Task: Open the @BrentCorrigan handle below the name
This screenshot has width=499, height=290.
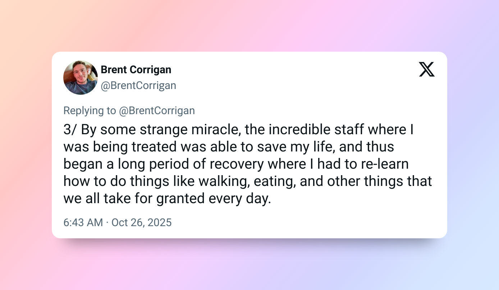Action: [x=138, y=85]
